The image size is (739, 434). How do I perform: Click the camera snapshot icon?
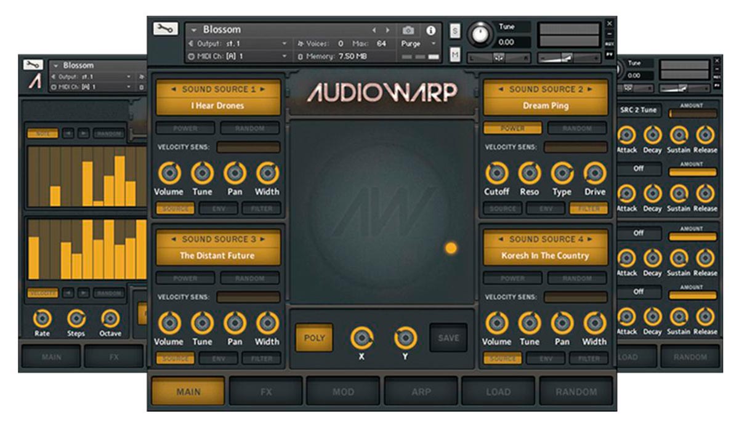click(x=408, y=30)
